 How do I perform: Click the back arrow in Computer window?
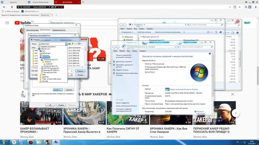point(121,25)
